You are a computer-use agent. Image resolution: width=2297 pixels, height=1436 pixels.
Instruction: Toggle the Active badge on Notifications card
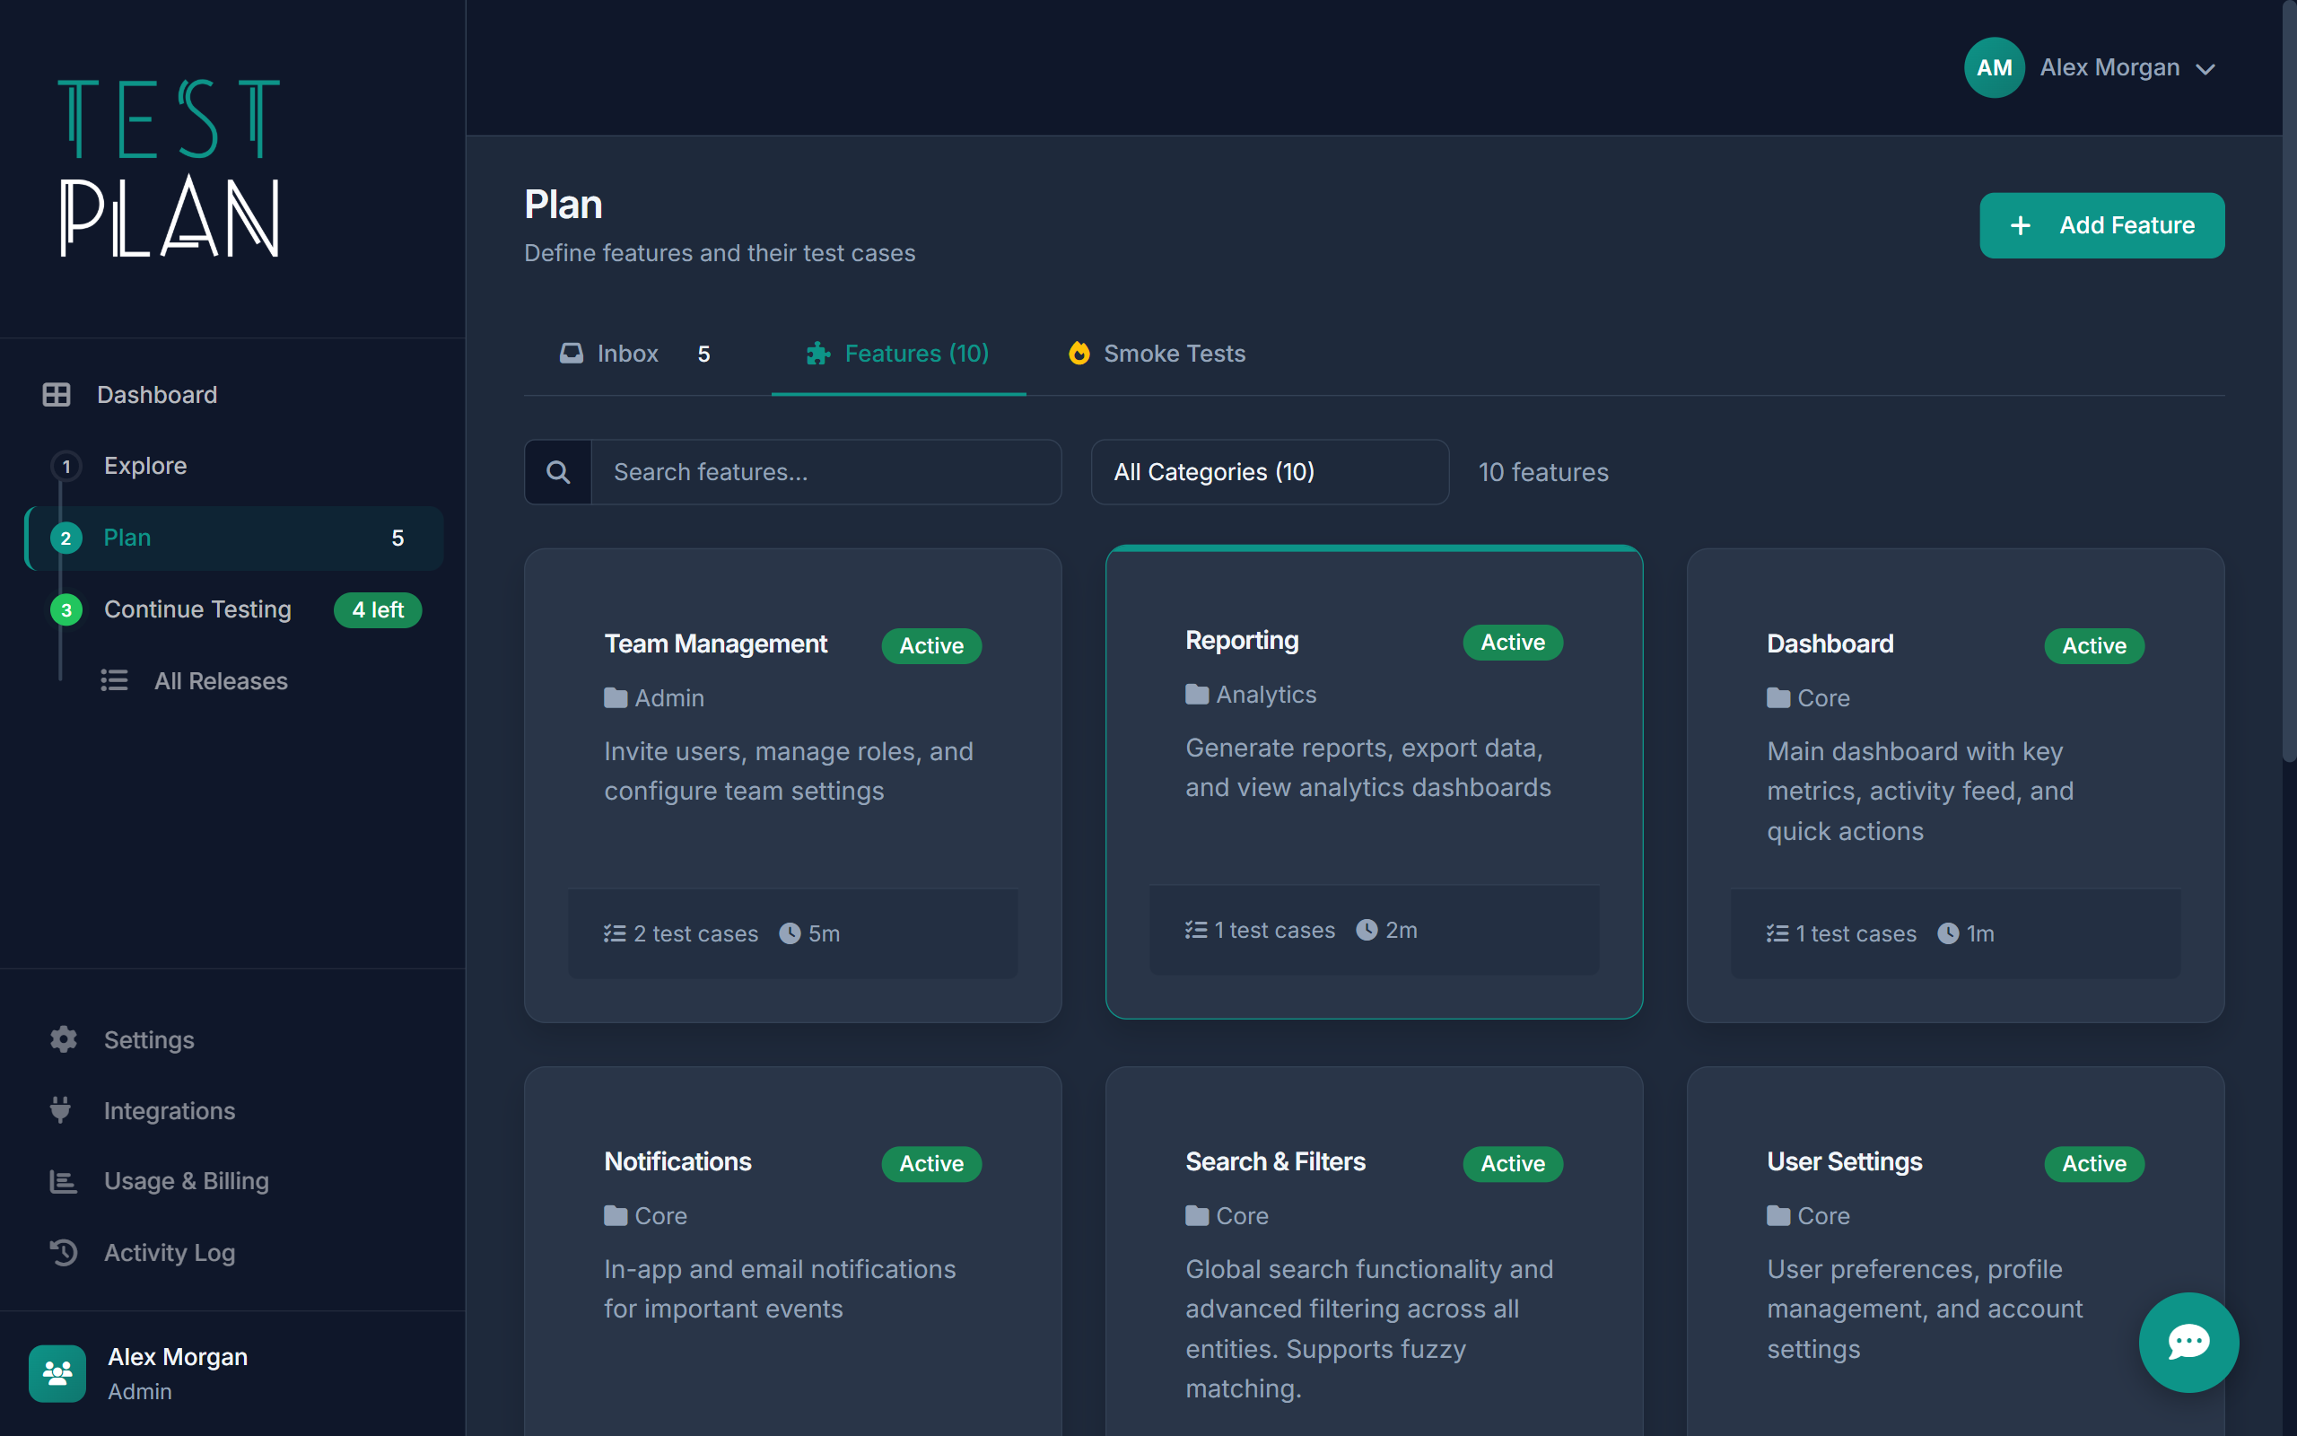tap(930, 1163)
